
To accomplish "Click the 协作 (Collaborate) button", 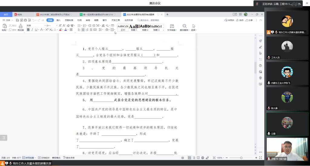I will tap(240, 20).
